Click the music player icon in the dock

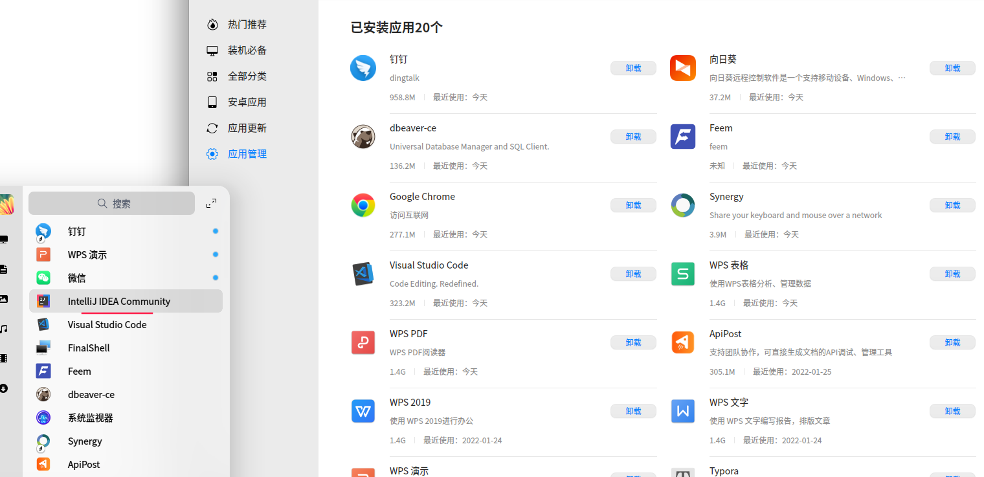coord(4,329)
